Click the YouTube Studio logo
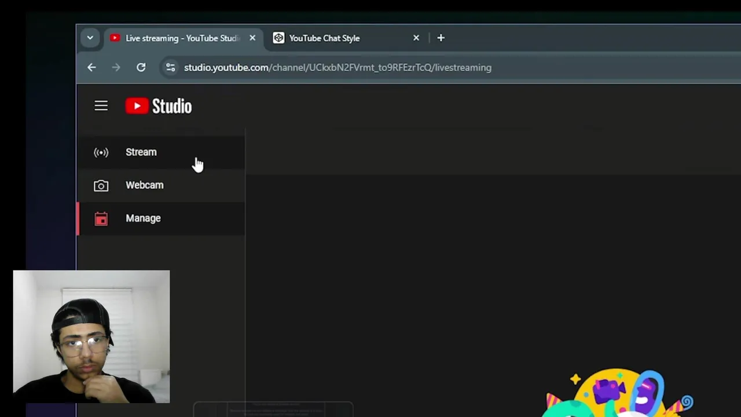 pos(159,106)
